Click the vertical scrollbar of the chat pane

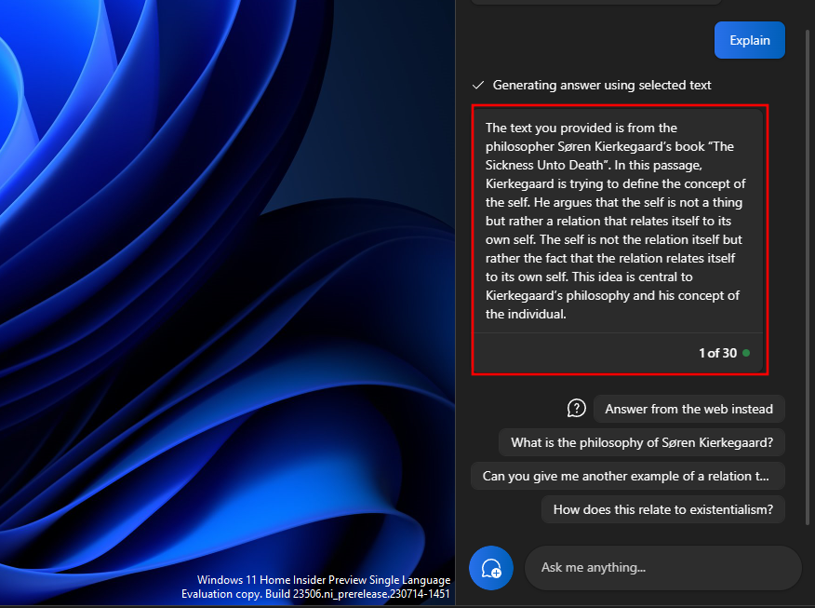tap(808, 276)
